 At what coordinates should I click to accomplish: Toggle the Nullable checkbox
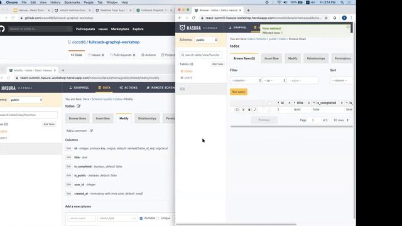[141, 218]
